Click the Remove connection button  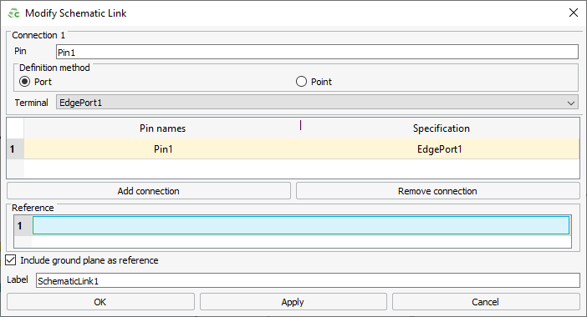437,191
